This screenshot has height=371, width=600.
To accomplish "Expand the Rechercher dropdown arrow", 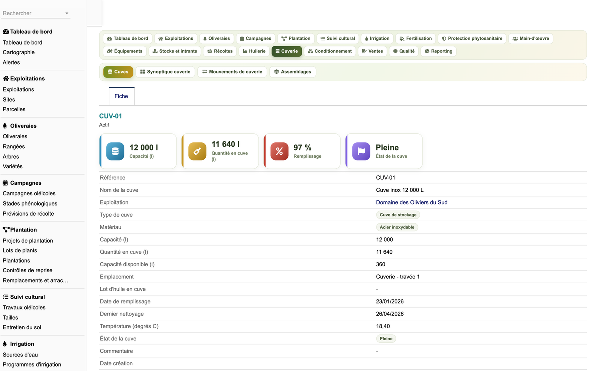I will pos(67,14).
